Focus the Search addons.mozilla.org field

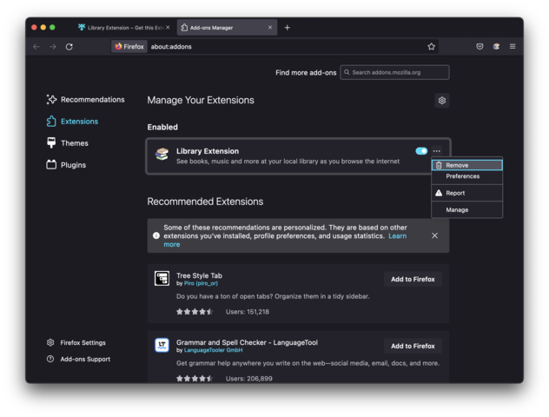[394, 72]
